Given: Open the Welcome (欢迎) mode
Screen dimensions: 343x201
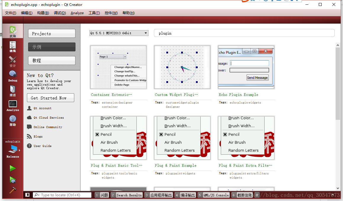Looking at the screenshot, I should [x=13, y=31].
